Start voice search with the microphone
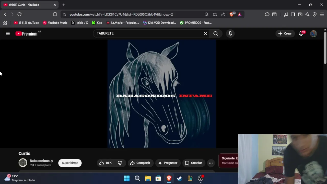 (x=230, y=33)
